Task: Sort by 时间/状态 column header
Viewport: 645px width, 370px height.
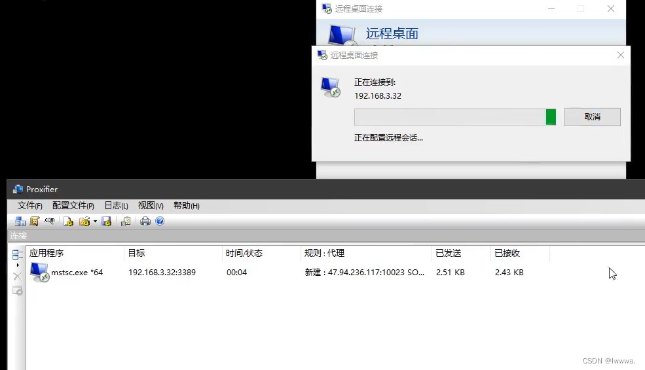Action: pyautogui.click(x=261, y=253)
